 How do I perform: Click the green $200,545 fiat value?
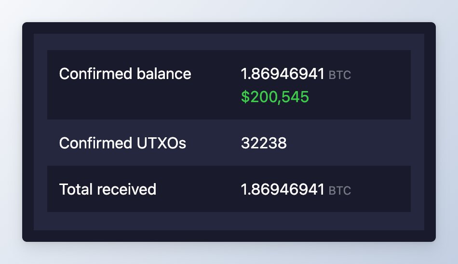[x=275, y=97]
